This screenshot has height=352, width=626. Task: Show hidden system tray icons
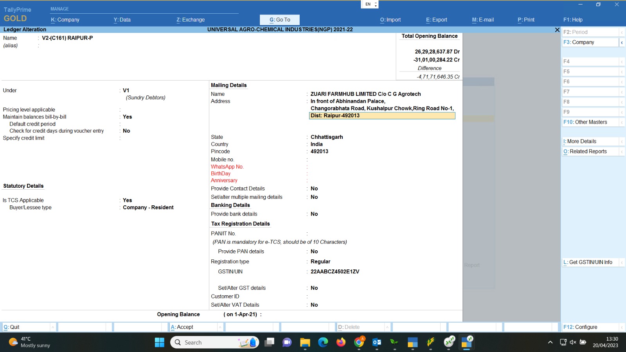point(550,342)
